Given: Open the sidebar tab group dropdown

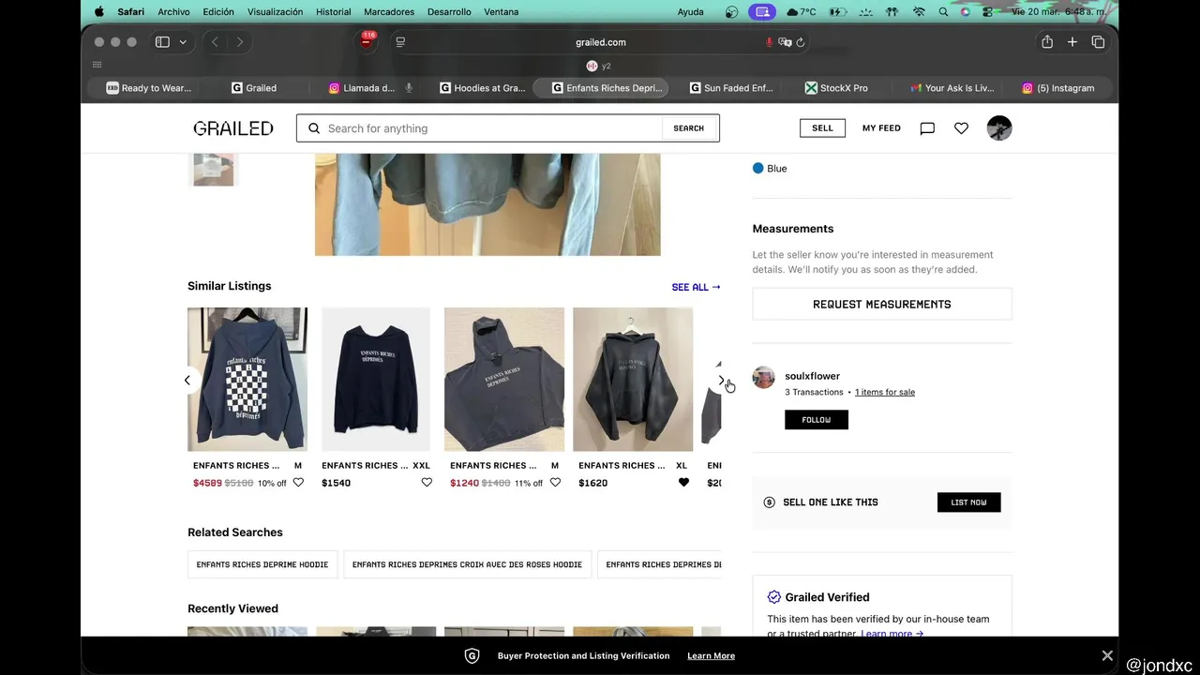Looking at the screenshot, I should pyautogui.click(x=183, y=42).
